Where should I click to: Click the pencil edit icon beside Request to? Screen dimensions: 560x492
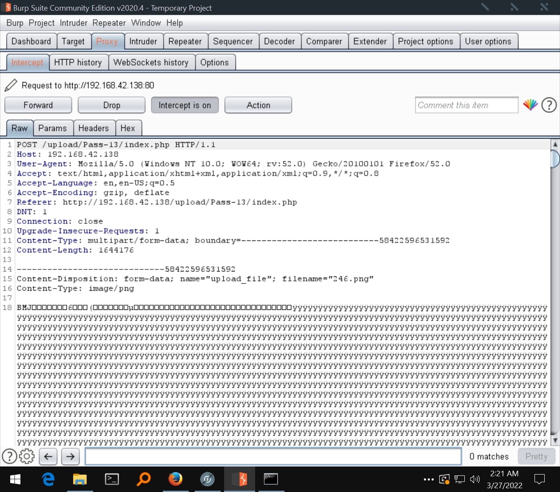point(11,85)
